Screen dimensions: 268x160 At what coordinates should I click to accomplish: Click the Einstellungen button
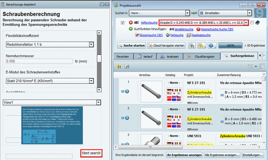tap(253, 155)
